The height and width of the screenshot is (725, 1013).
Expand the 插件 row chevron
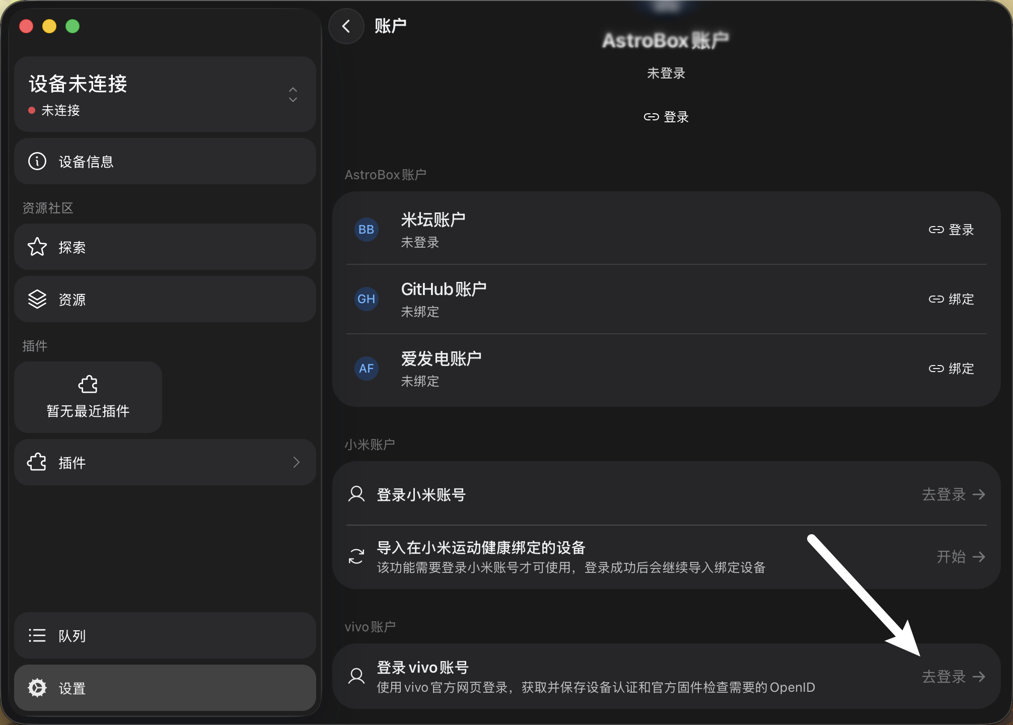(297, 462)
